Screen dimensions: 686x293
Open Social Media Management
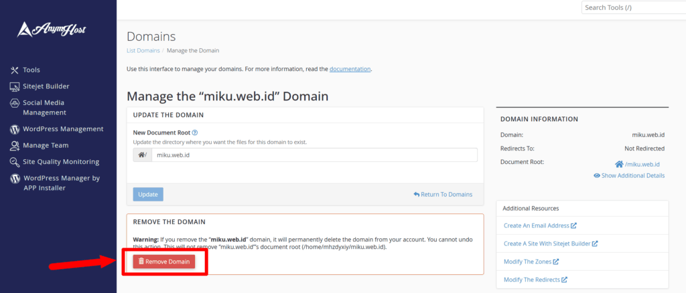click(44, 108)
